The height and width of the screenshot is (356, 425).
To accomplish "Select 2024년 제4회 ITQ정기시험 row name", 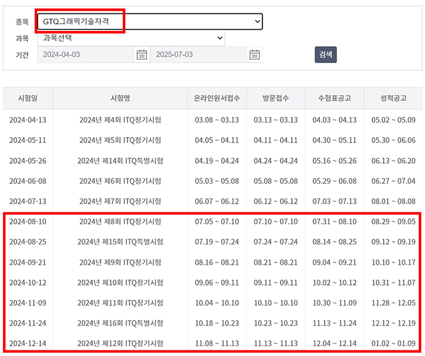I will tap(120, 120).
